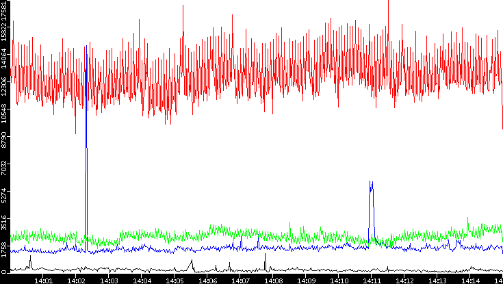Click the 14:11 time axis label
The image size is (503, 284).
(372, 281)
